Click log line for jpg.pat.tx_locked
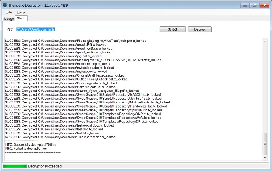The height and width of the screenshot is (171, 272). pyautogui.click(x=53, y=56)
